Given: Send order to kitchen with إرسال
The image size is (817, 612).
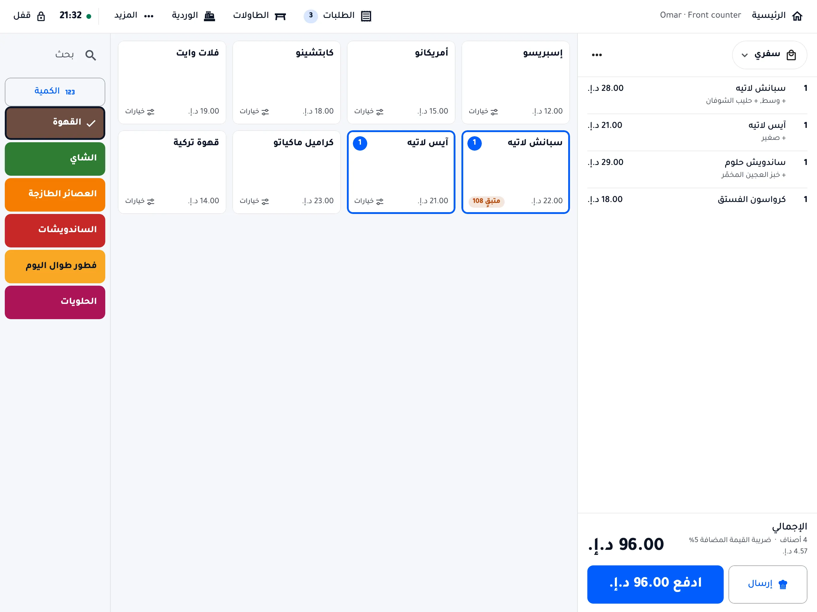Looking at the screenshot, I should (x=767, y=584).
